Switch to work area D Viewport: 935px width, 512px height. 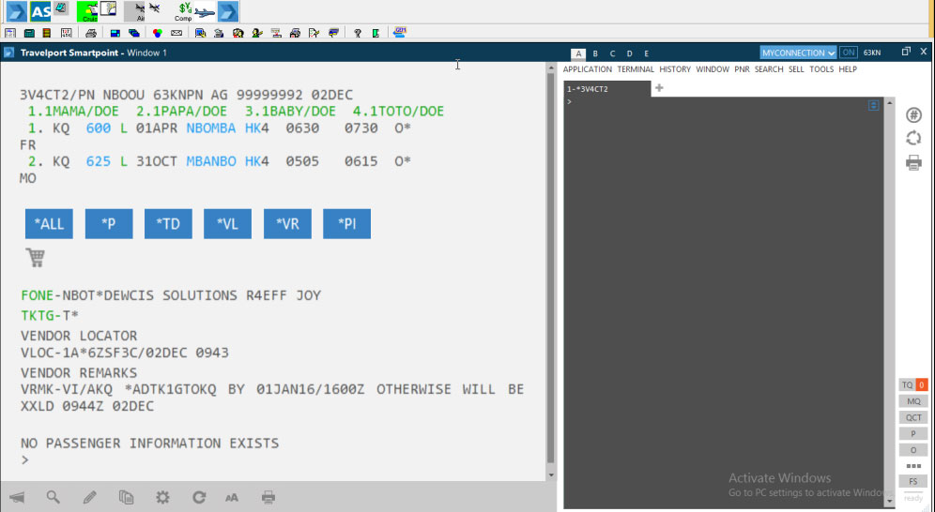click(629, 53)
